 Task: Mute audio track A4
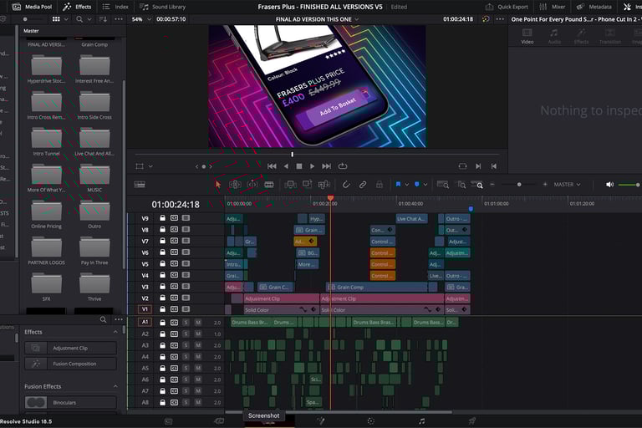[198, 357]
